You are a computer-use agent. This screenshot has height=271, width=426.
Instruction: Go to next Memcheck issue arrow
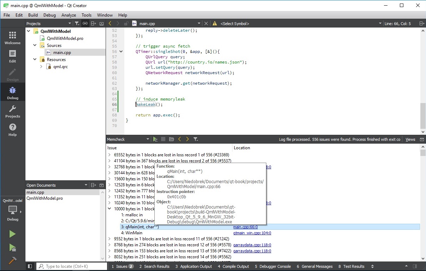187,139
